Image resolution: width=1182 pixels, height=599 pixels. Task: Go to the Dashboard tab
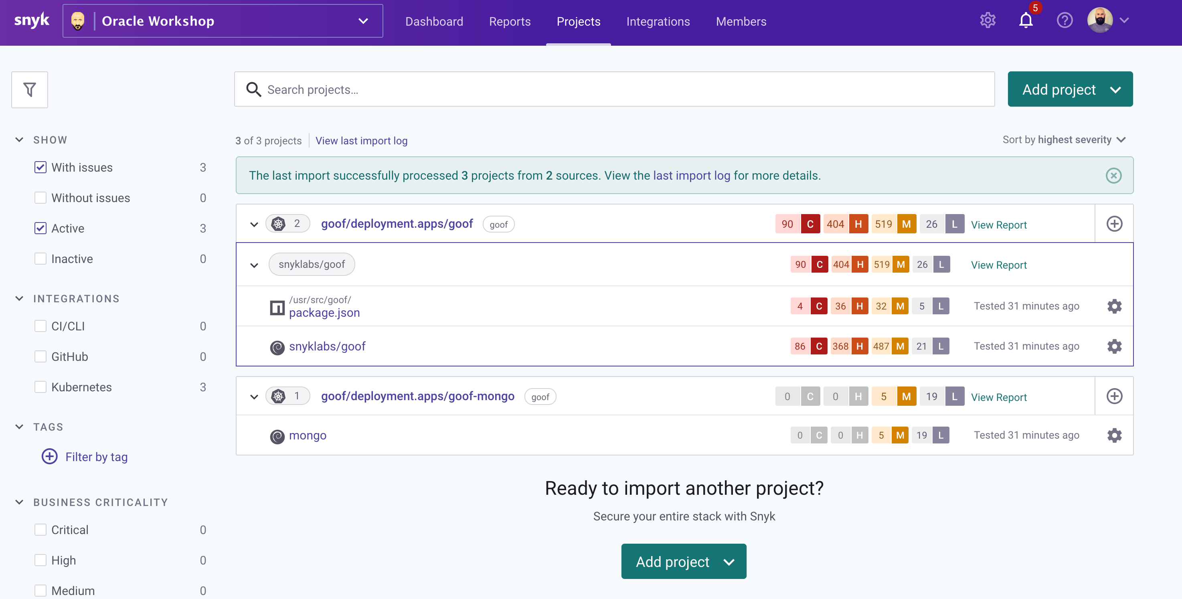pos(434,22)
